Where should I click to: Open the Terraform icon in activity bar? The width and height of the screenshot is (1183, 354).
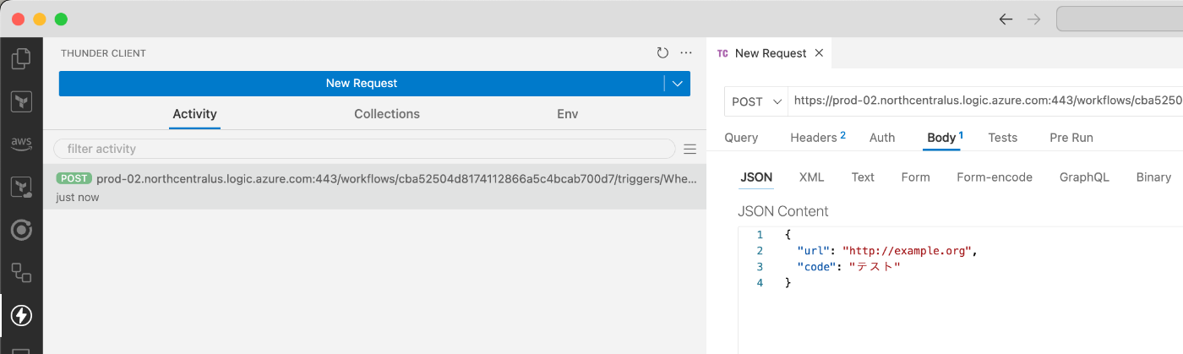coord(21,101)
